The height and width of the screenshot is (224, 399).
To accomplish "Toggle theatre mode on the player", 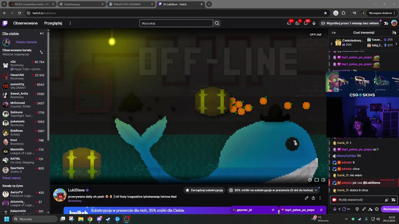I will [317, 180].
